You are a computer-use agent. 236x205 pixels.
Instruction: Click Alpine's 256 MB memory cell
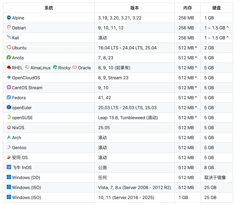(186, 18)
